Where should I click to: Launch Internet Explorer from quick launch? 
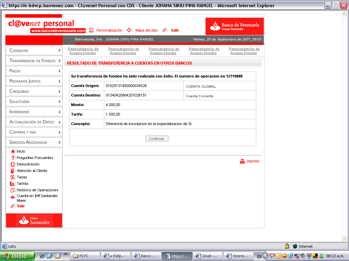click(x=42, y=256)
